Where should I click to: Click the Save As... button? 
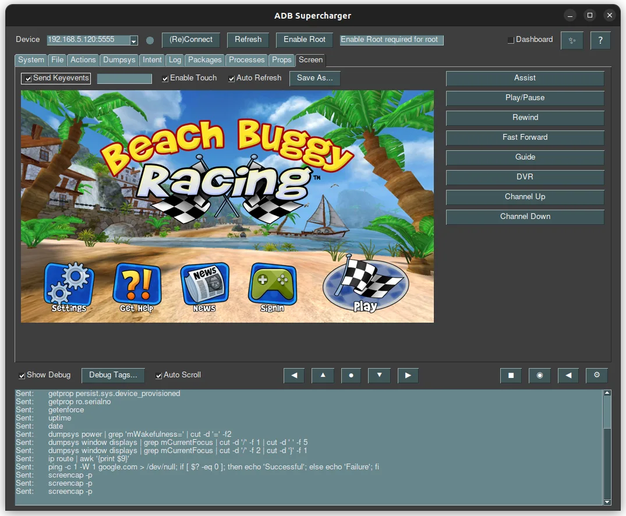click(314, 78)
